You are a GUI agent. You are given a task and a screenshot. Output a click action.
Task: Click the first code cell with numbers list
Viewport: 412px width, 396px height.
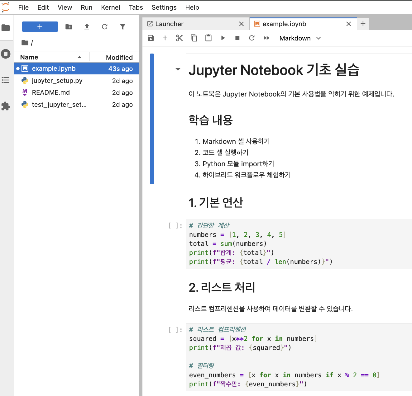tap(299, 244)
